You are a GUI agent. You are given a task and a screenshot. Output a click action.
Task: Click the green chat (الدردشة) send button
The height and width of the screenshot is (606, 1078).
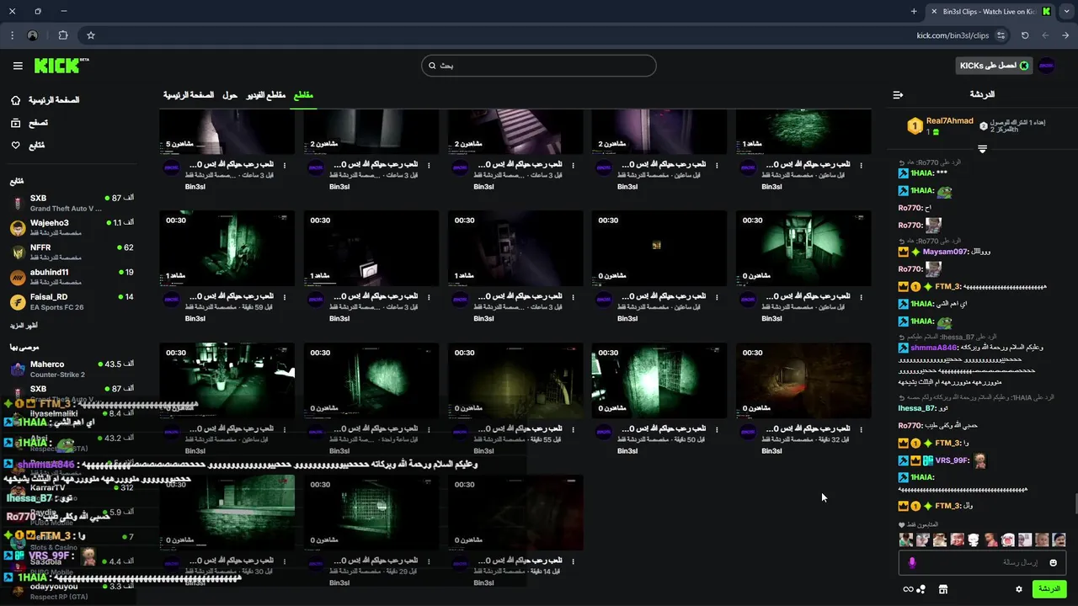1049,589
